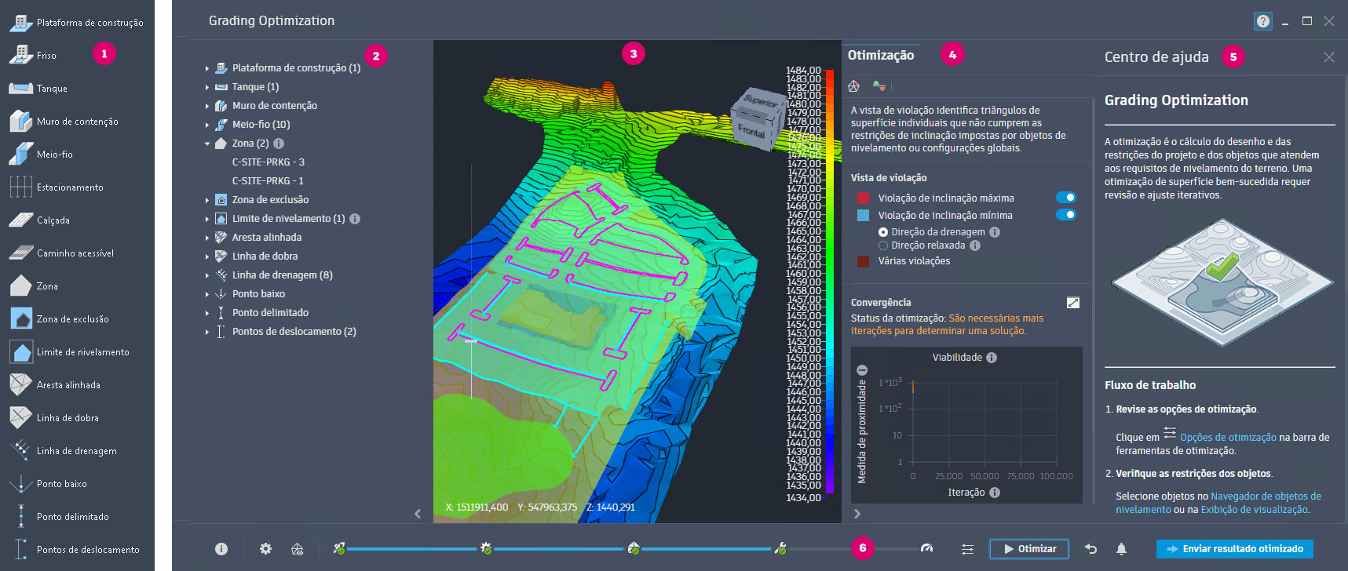Click the optimization options sliders icon
Viewport: 1348px width, 571px height.
click(x=967, y=549)
